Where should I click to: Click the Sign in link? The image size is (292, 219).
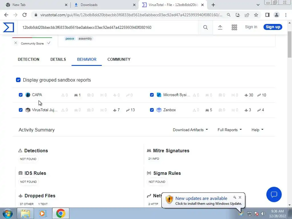(x=251, y=27)
